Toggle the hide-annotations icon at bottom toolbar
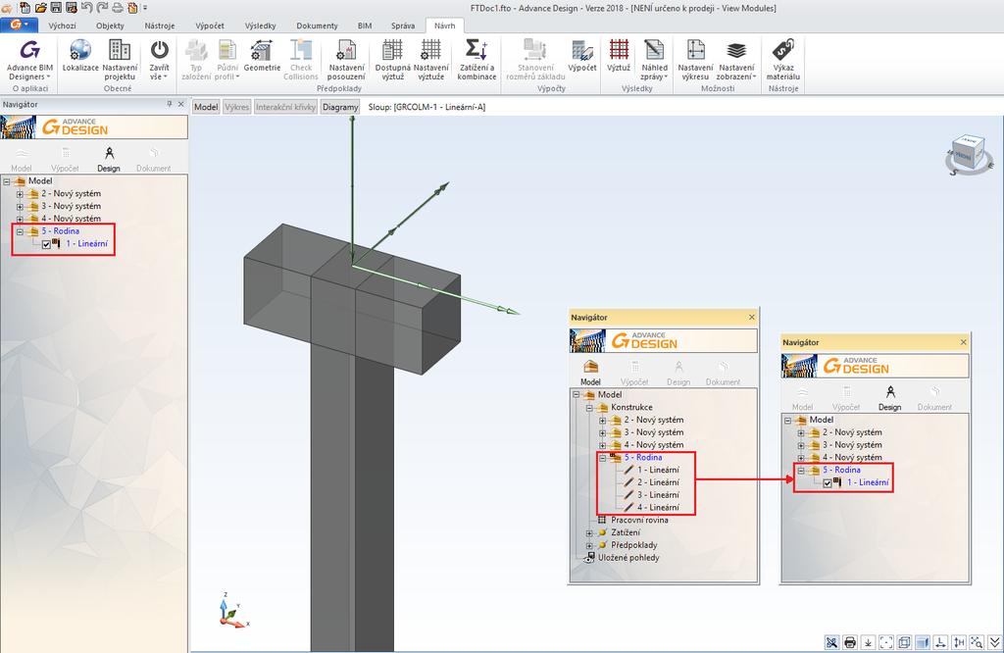Screen dimensions: 1004x653 coord(831,642)
